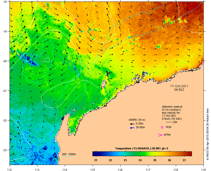Screen dimensions: 211x171
Task: Click the magenta Argo circle in the legend
Action: click(162, 127)
